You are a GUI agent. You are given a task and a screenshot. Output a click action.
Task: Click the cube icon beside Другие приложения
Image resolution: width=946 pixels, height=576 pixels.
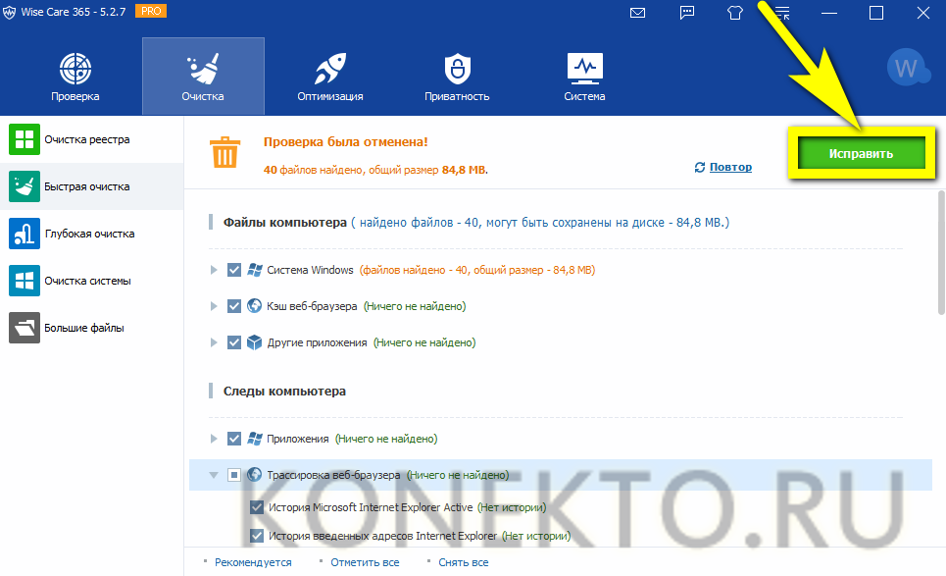[255, 342]
